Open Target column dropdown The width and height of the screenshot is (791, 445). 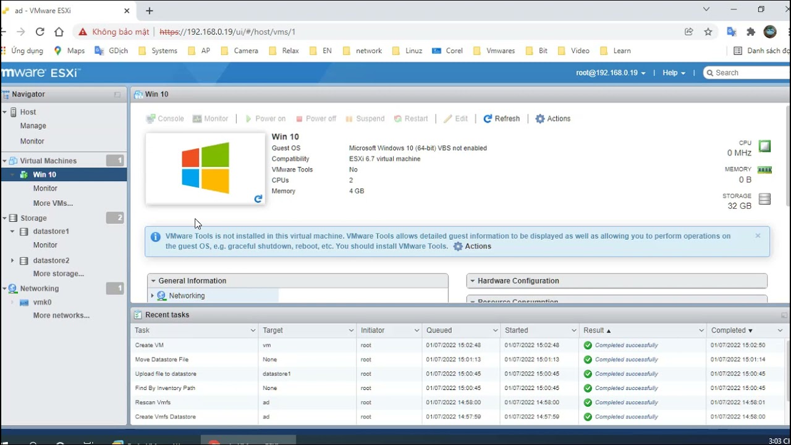(351, 331)
